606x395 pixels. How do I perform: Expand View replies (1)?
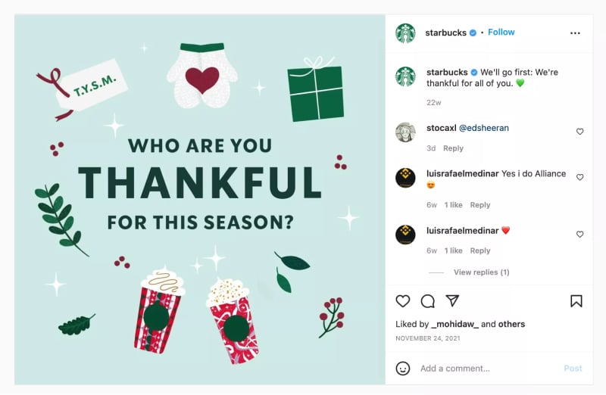[482, 272]
